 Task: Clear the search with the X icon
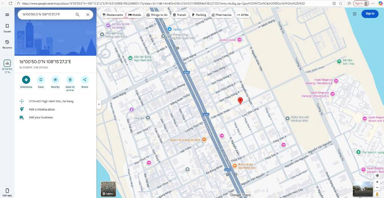88,15
